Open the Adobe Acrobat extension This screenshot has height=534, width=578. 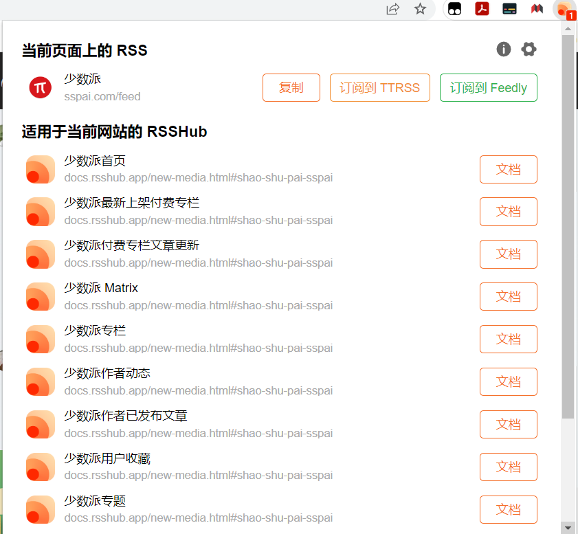coord(482,9)
